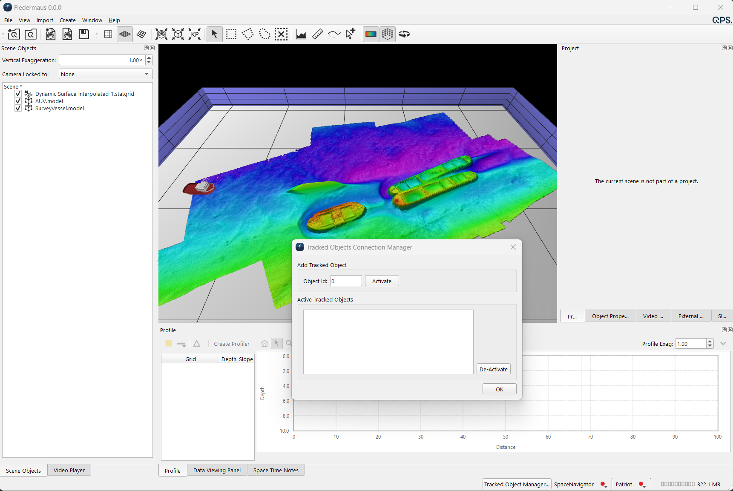Uncheck the Dynamic Surface-Interpolated-1.statgrid checkbox
This screenshot has width=733, height=491.
(18, 94)
